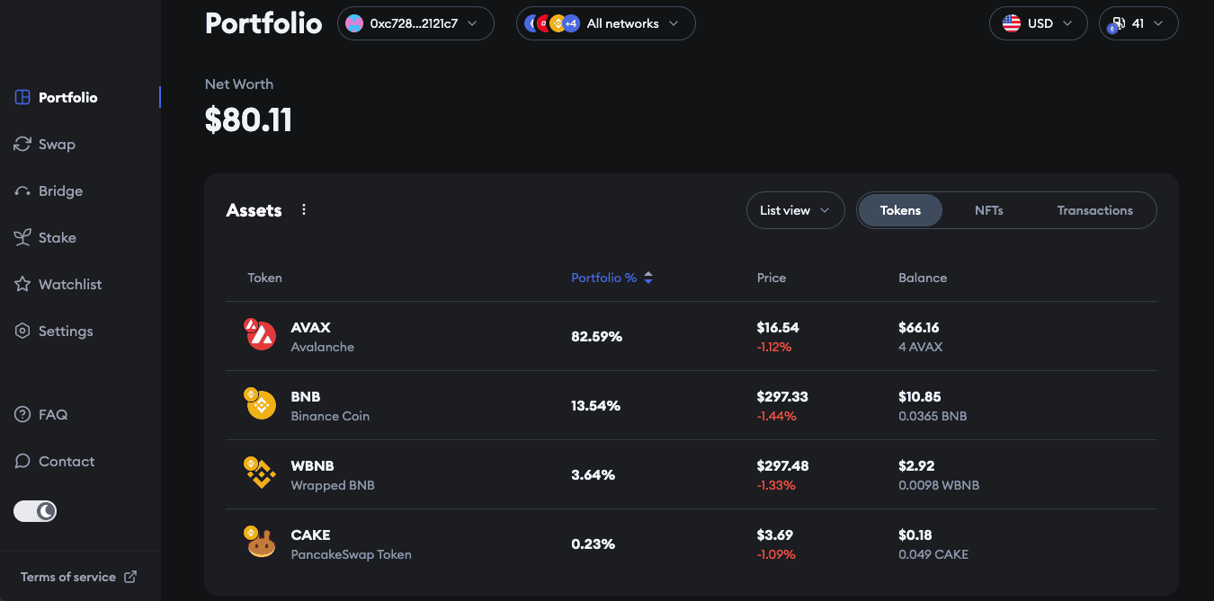Click the Bridge arc icon
The image size is (1214, 601).
click(x=22, y=191)
